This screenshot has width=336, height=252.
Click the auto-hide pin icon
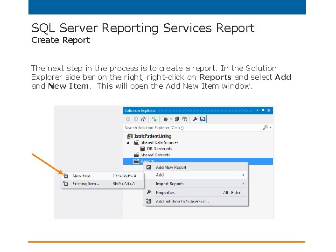[x=263, y=110]
